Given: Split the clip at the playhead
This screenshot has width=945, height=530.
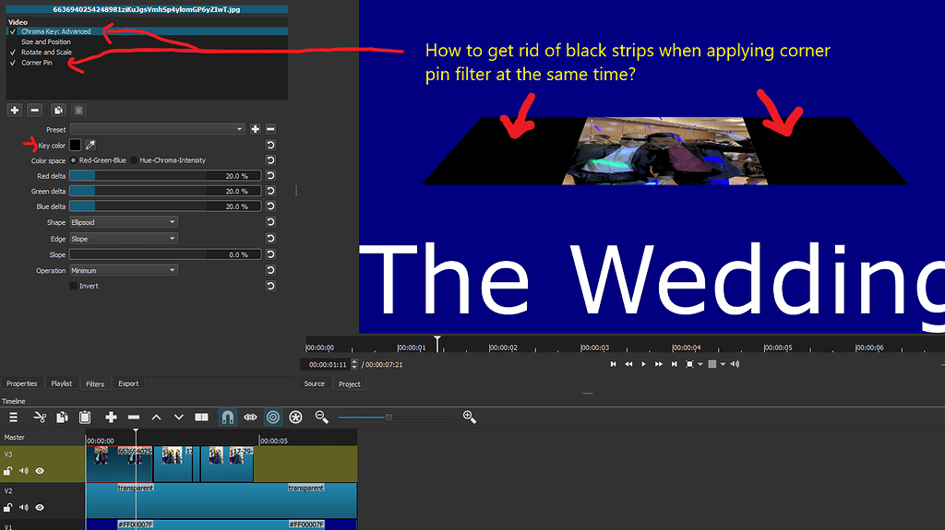Looking at the screenshot, I should coord(201,417).
